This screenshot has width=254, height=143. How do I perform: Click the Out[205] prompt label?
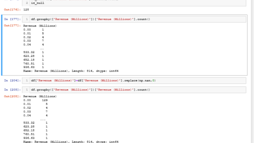(x=12, y=96)
